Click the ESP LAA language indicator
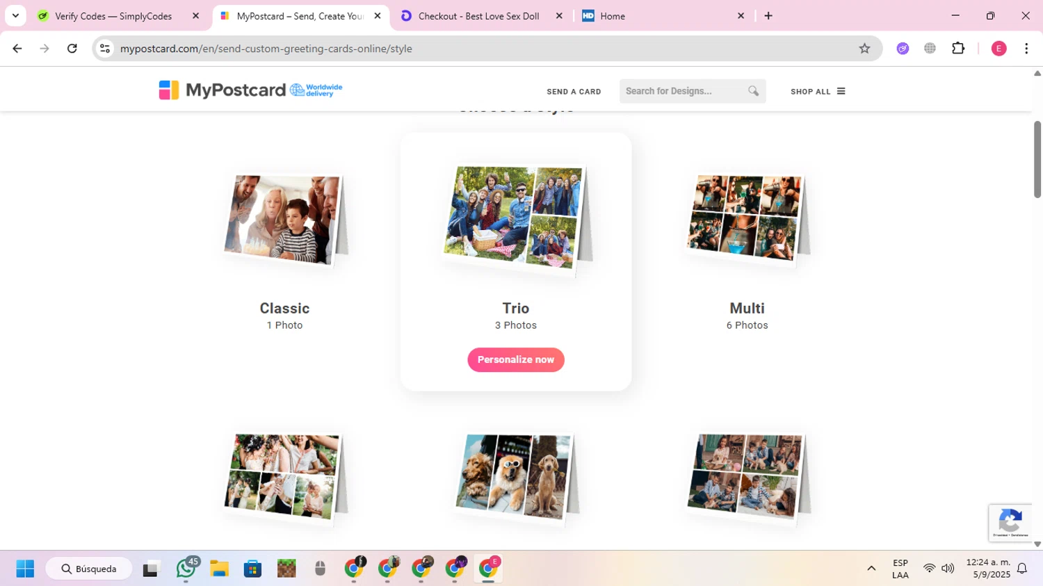The image size is (1043, 586). (x=900, y=569)
